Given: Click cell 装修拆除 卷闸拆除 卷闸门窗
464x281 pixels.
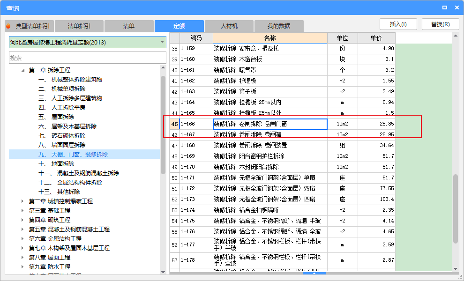Looking at the screenshot, I should [x=270, y=124].
